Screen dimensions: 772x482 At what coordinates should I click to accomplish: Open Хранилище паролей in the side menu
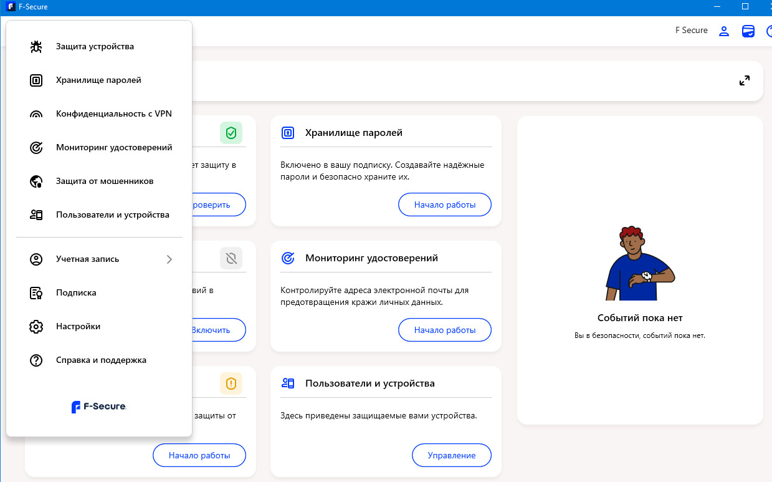(99, 80)
